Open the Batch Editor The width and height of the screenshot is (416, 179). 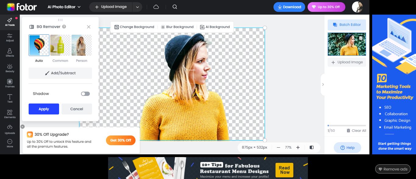tap(347, 25)
